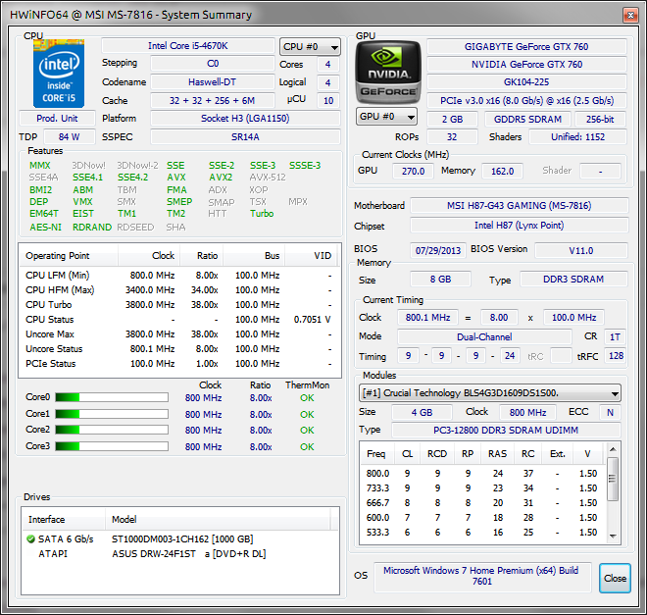Click the green SATA drive status icon
Screen dimensions: 647x615
pyautogui.click(x=31, y=538)
